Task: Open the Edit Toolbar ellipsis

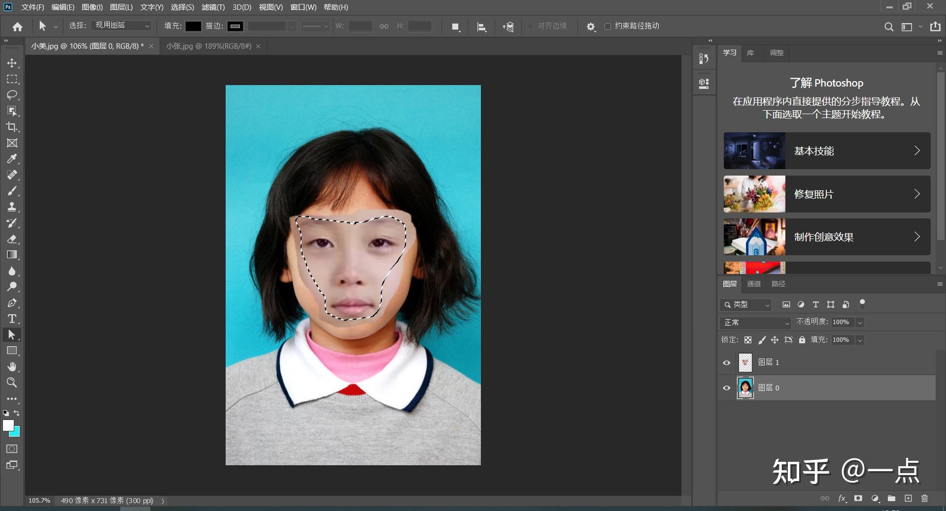Action: coord(12,399)
